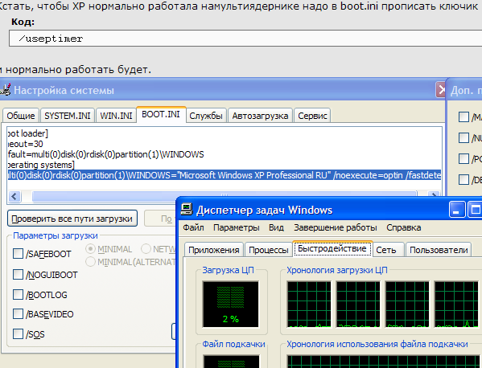Viewport: 482px width, 368px height.
Task: Open the Параметры menu
Action: point(236,227)
